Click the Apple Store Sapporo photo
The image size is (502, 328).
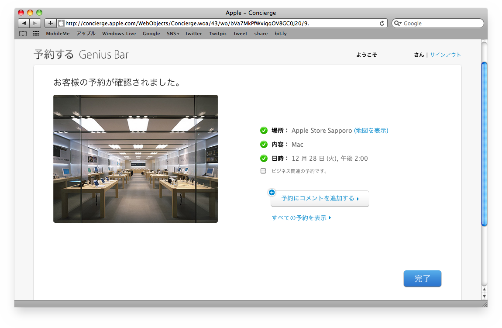click(x=135, y=159)
